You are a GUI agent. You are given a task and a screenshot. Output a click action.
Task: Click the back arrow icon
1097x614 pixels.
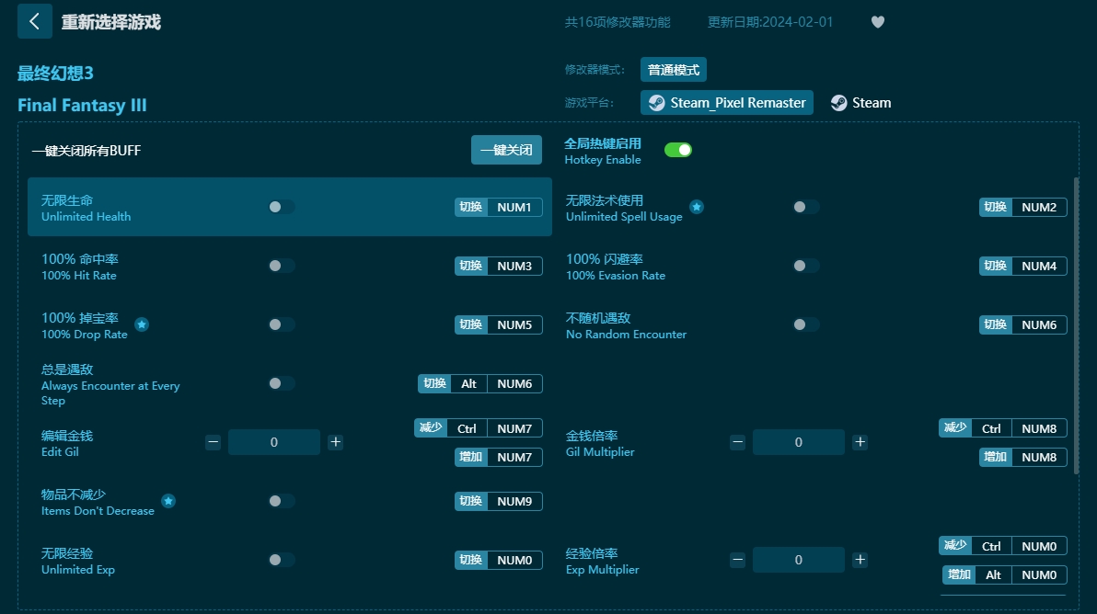point(35,21)
